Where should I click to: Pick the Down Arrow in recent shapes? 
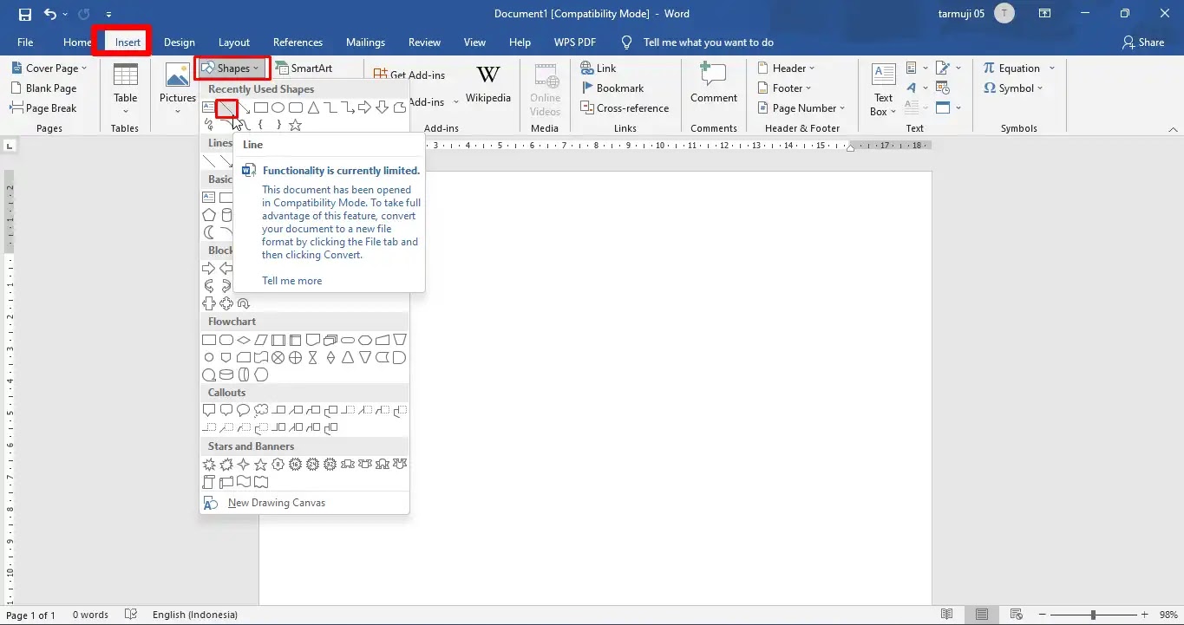click(x=383, y=107)
